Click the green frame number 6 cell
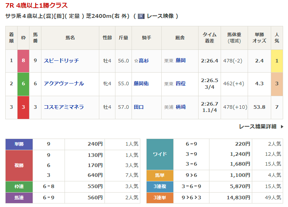Viewport: 288px width, 207px height. click(24, 84)
